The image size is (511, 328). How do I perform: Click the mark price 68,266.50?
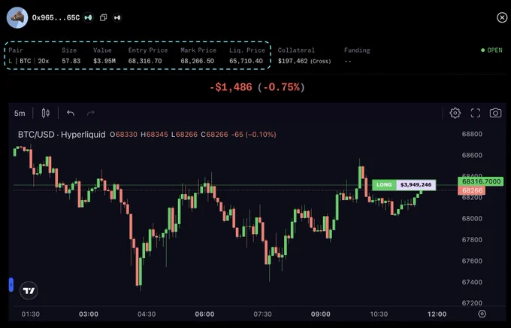pyautogui.click(x=197, y=61)
